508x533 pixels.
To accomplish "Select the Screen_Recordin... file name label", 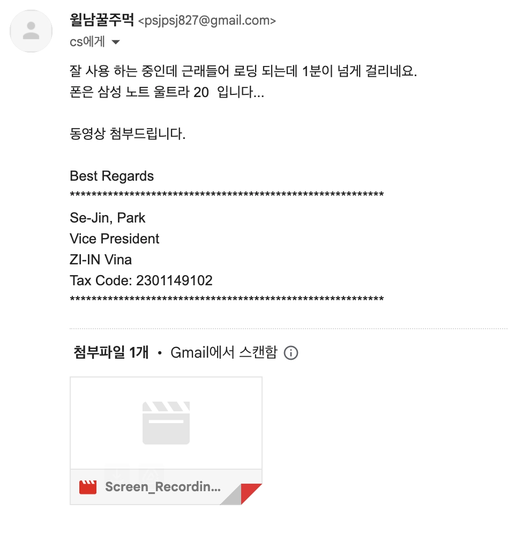I will [163, 487].
